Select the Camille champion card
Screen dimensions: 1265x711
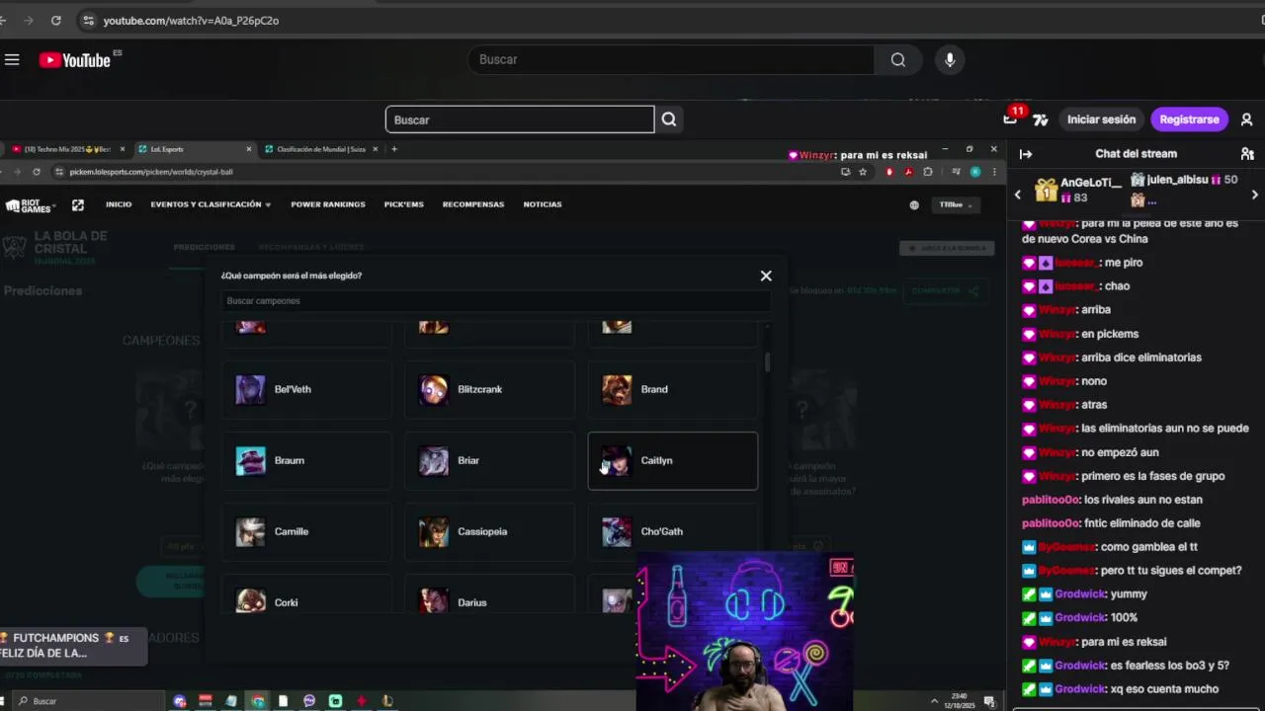click(x=306, y=531)
